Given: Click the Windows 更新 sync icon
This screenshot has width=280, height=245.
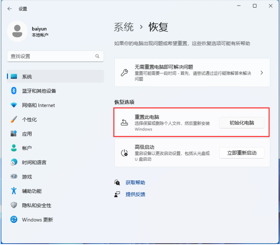Looking at the screenshot, I should 14,220.
